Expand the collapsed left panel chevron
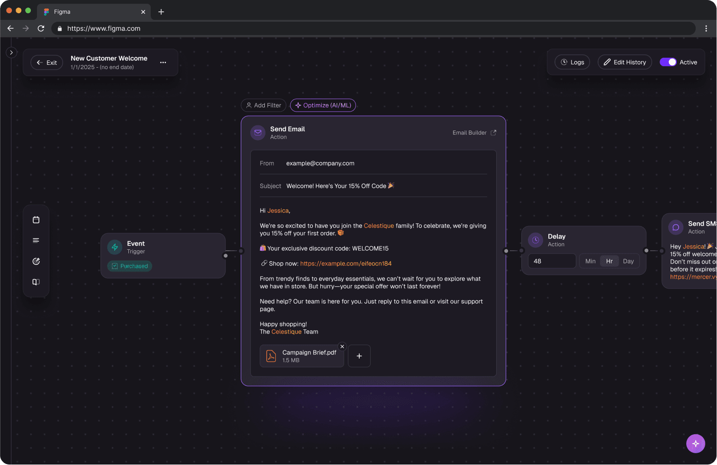This screenshot has width=717, height=465. 11,52
